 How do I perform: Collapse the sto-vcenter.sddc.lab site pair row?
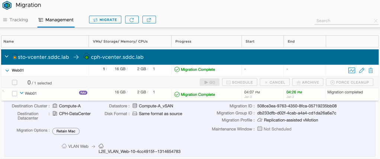[6, 57]
